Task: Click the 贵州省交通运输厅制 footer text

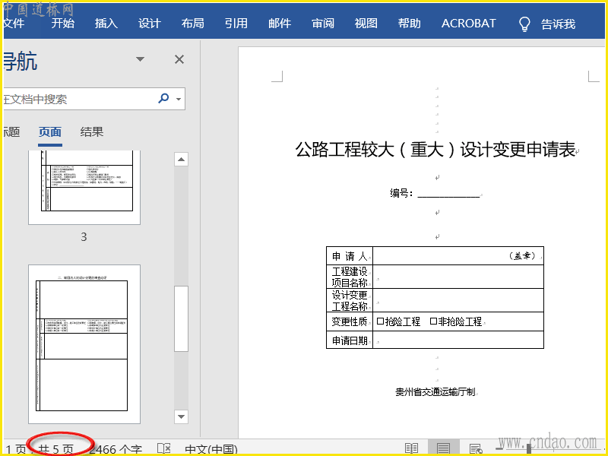Action: click(x=435, y=392)
